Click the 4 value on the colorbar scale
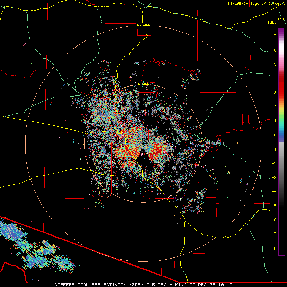 click(275, 78)
